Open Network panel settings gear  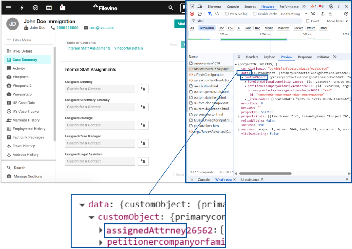[346, 14]
